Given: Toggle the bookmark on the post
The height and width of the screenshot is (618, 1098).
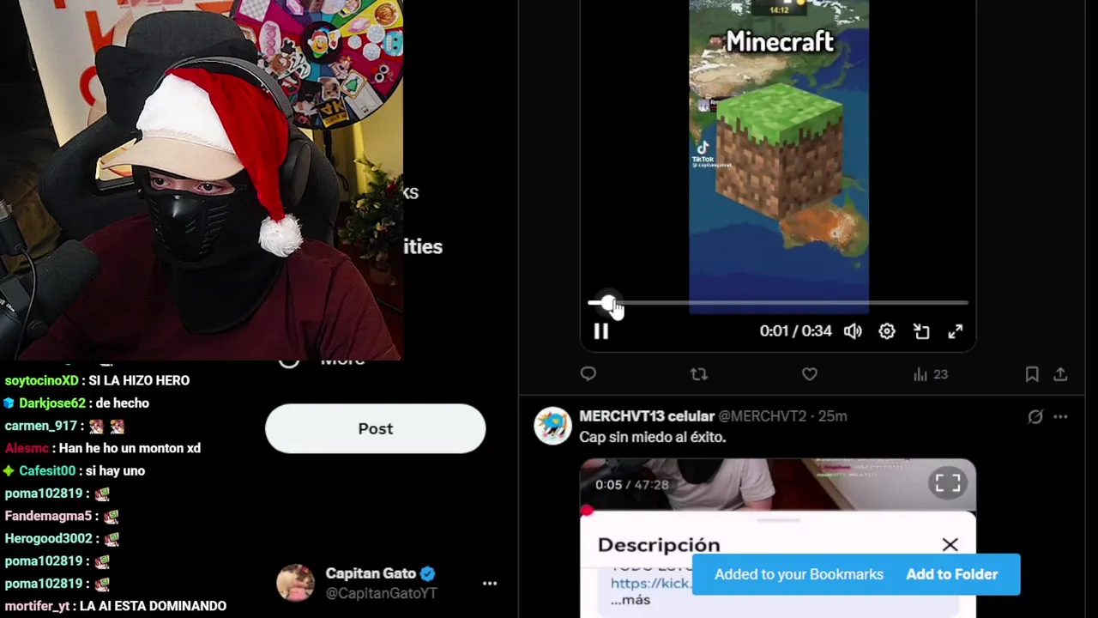Looking at the screenshot, I should 1032,373.
